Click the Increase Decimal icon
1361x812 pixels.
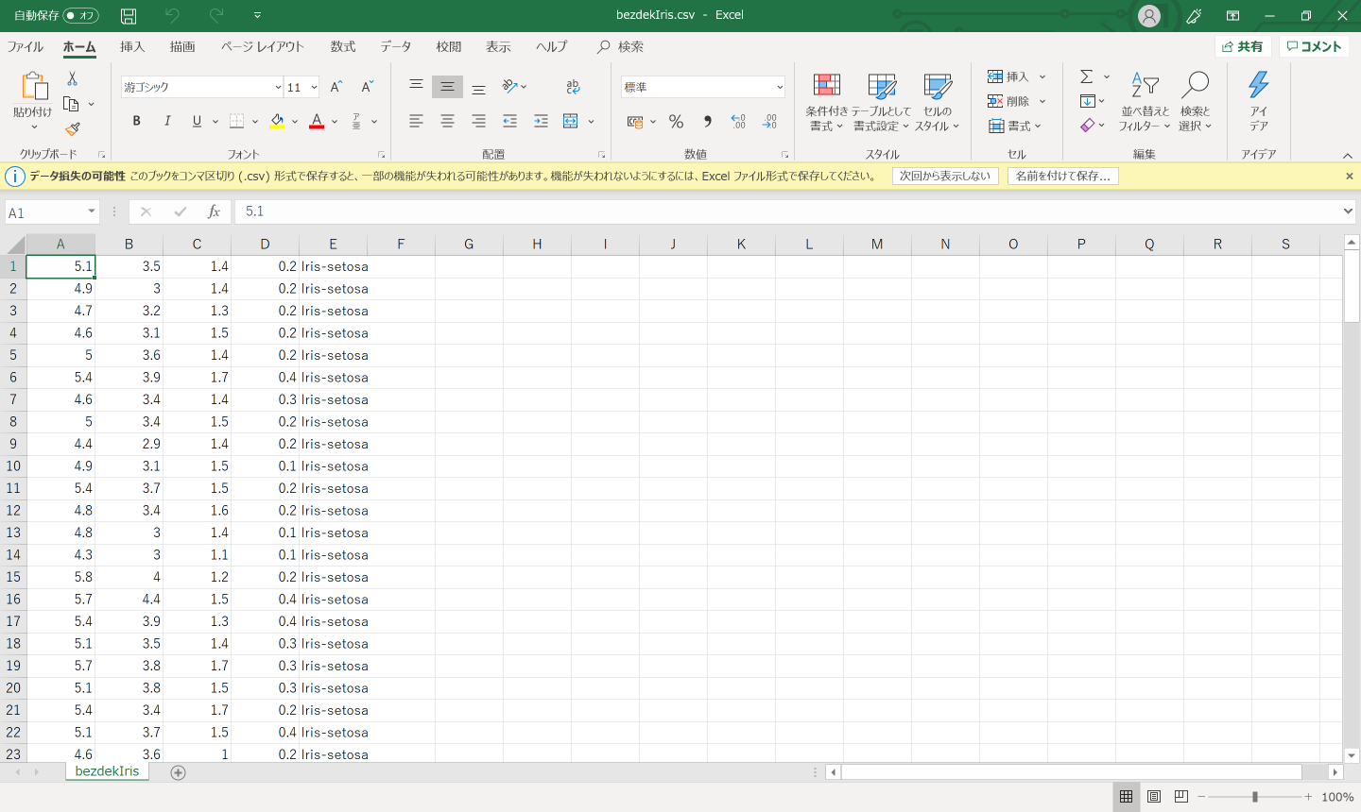738,121
